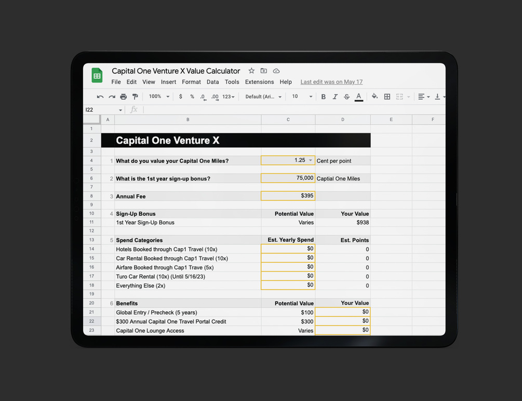Screen dimensions: 522x401
Task: Format as percent
Action: [x=192, y=97]
